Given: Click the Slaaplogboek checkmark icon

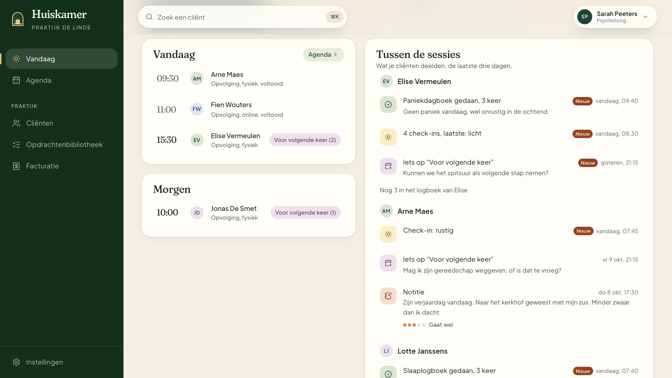Looking at the screenshot, I should tap(388, 374).
